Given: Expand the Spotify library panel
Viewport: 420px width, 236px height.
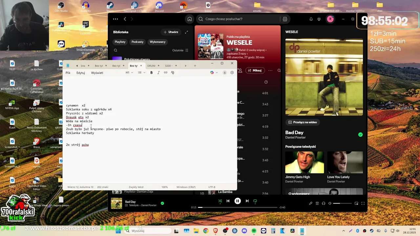Looking at the screenshot, I should tap(186, 32).
